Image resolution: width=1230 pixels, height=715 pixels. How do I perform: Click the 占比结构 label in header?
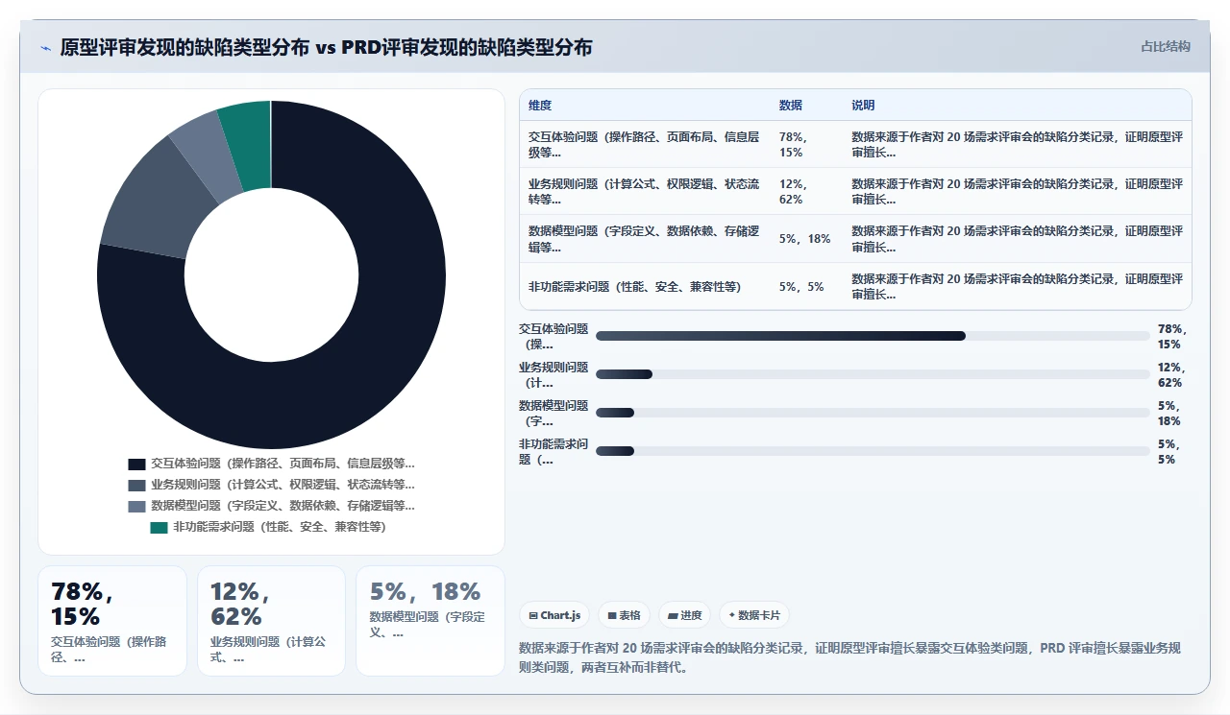[1166, 46]
